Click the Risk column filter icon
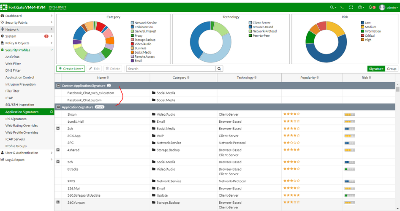This screenshot has height=211, width=400. [370, 78]
